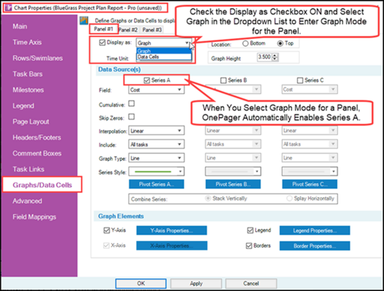Click Cancel to discard changes
The width and height of the screenshot is (384, 291).
(x=251, y=283)
